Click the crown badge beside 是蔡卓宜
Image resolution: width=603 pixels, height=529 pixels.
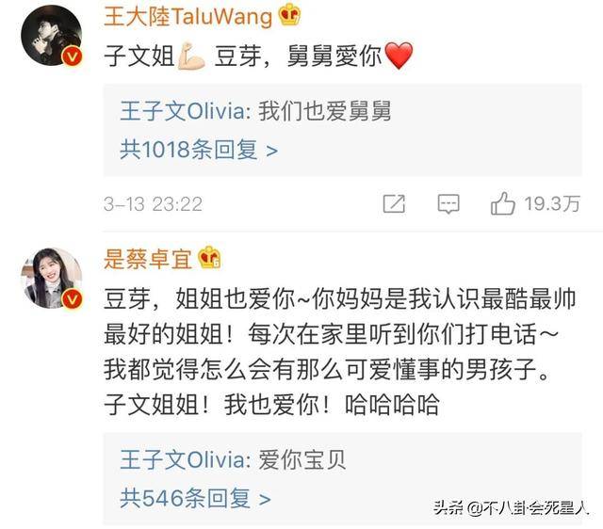209,257
